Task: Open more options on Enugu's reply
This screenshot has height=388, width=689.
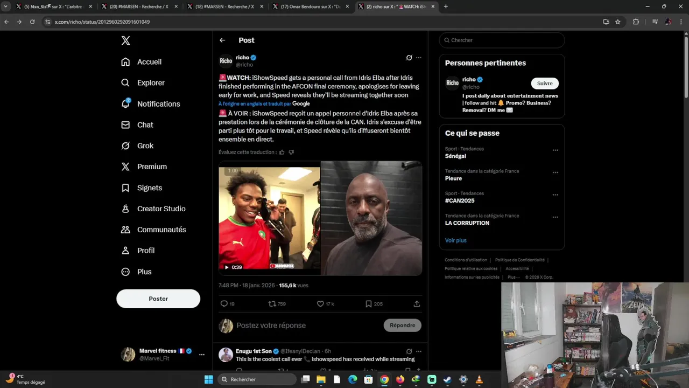Action: tap(419, 351)
